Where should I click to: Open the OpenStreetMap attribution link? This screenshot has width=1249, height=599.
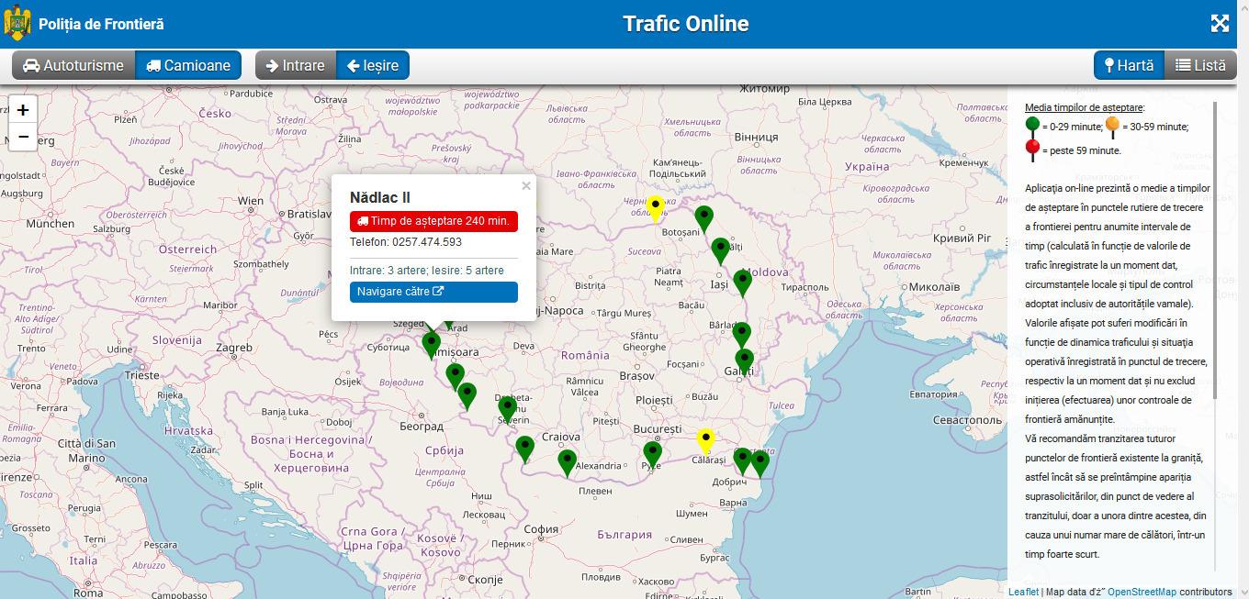click(x=1142, y=592)
